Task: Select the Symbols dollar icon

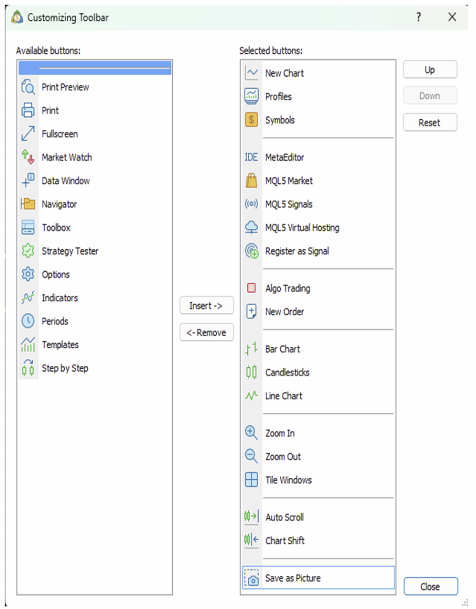Action: coord(251,120)
